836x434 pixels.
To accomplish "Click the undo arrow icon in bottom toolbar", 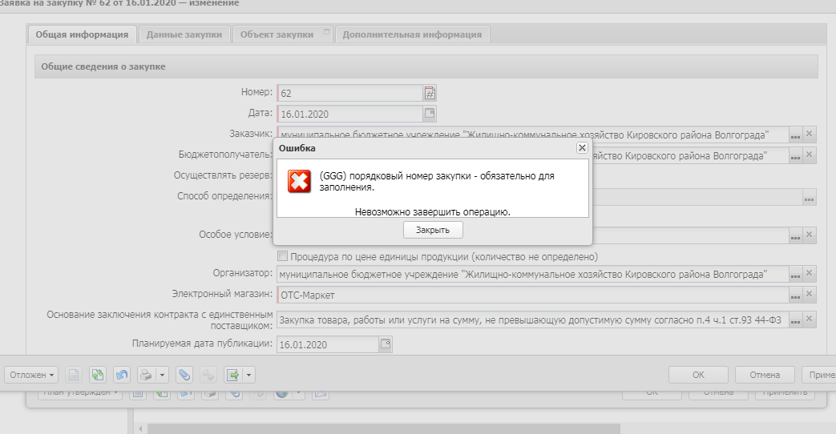I will 122,374.
